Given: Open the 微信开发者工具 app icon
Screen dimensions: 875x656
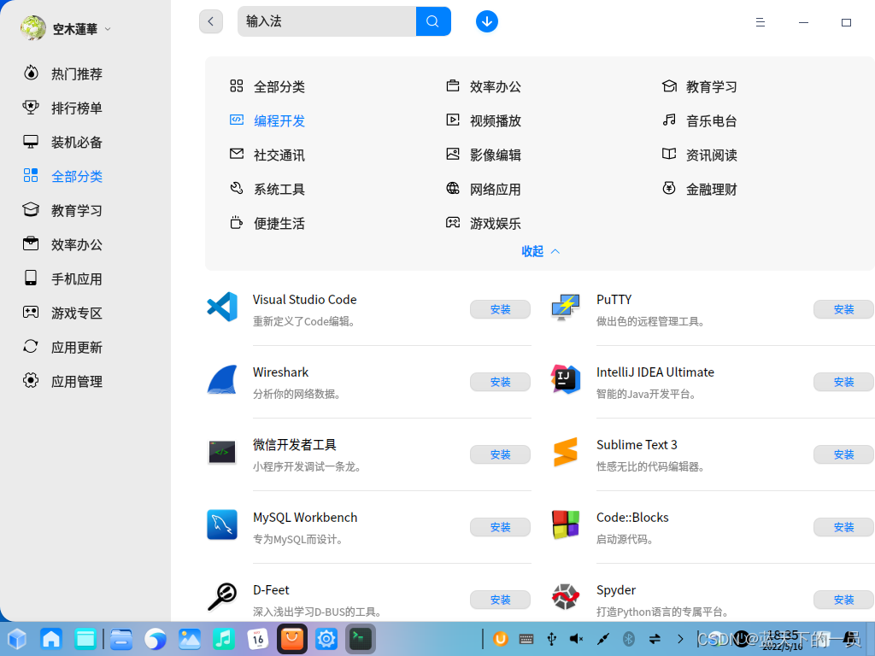Looking at the screenshot, I should (x=222, y=452).
